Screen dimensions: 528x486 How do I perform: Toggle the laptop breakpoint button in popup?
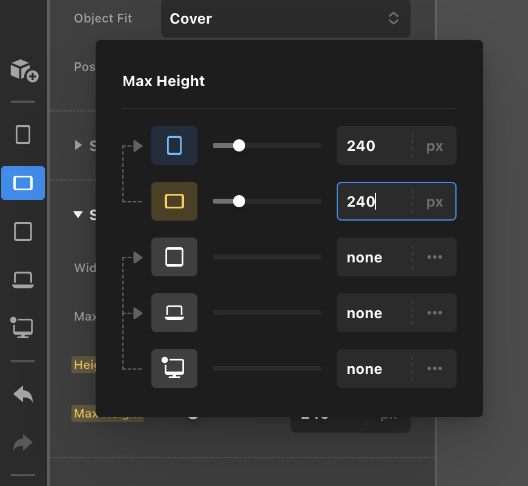coord(174,313)
